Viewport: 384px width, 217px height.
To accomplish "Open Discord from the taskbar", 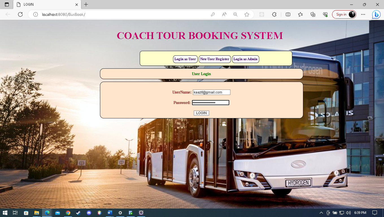I will [89, 213].
